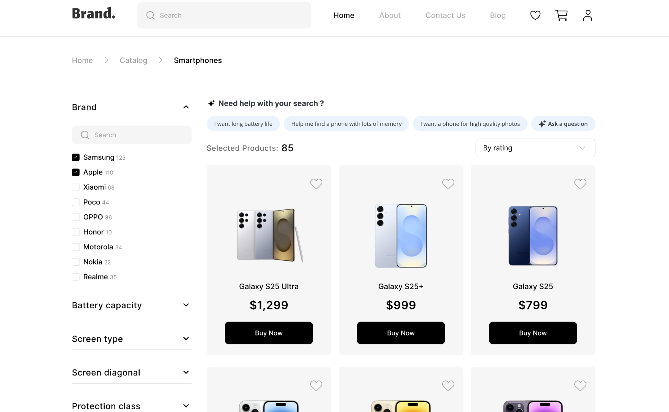Open the user account icon

[587, 15]
